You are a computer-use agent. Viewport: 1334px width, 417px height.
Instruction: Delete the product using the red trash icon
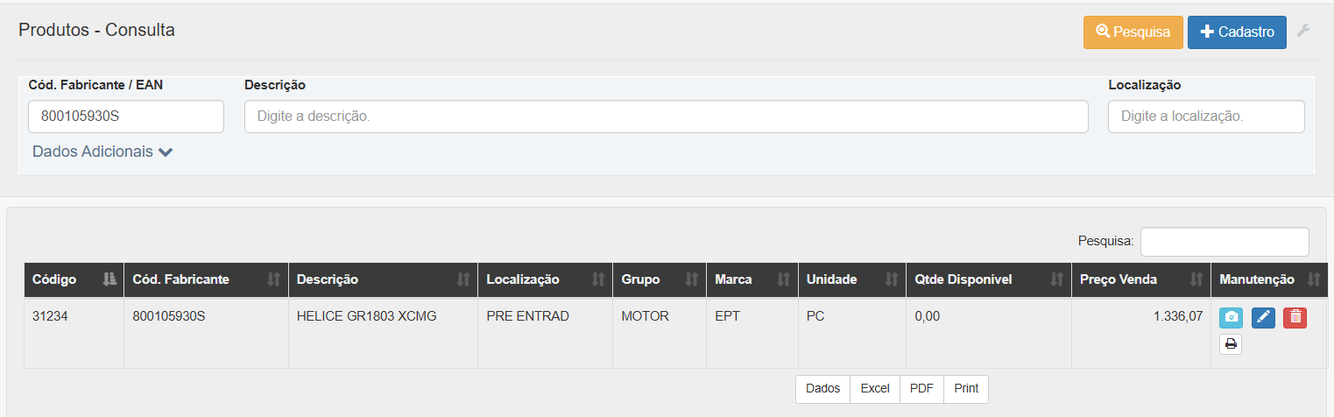[1295, 317]
